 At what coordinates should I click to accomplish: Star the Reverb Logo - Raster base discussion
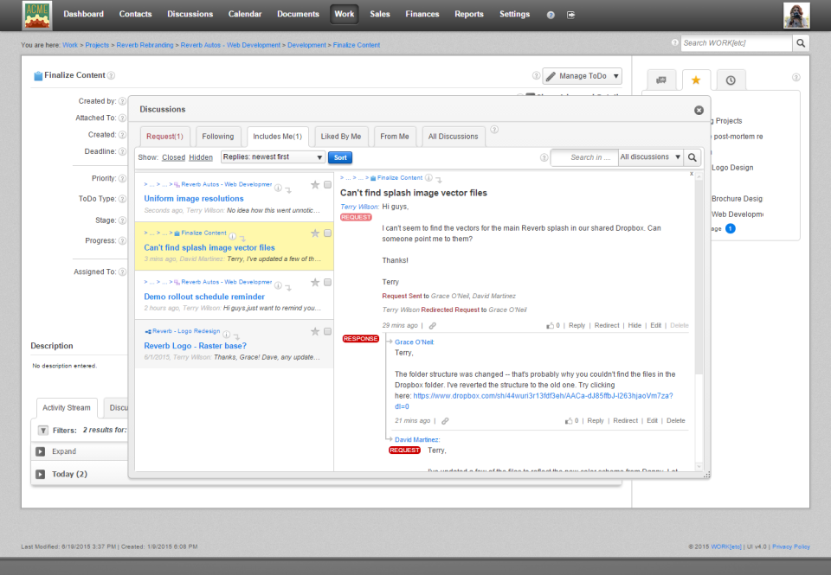(317, 331)
